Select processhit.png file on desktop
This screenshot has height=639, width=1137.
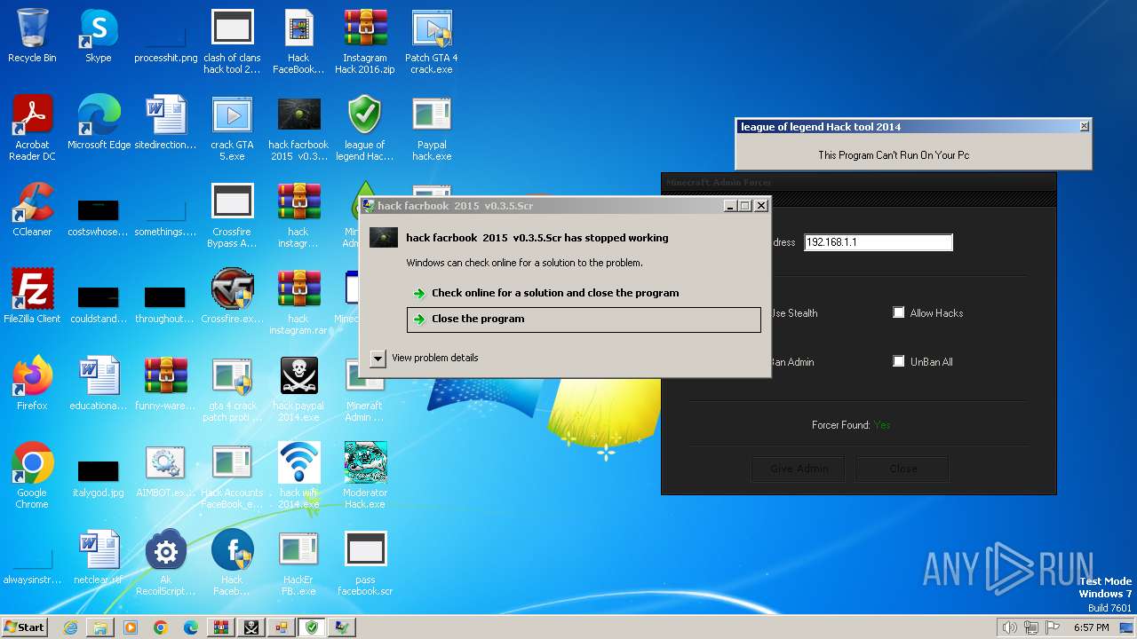click(165, 35)
